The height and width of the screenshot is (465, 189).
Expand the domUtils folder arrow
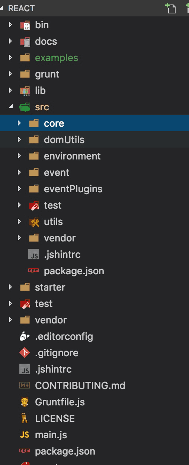click(x=19, y=140)
